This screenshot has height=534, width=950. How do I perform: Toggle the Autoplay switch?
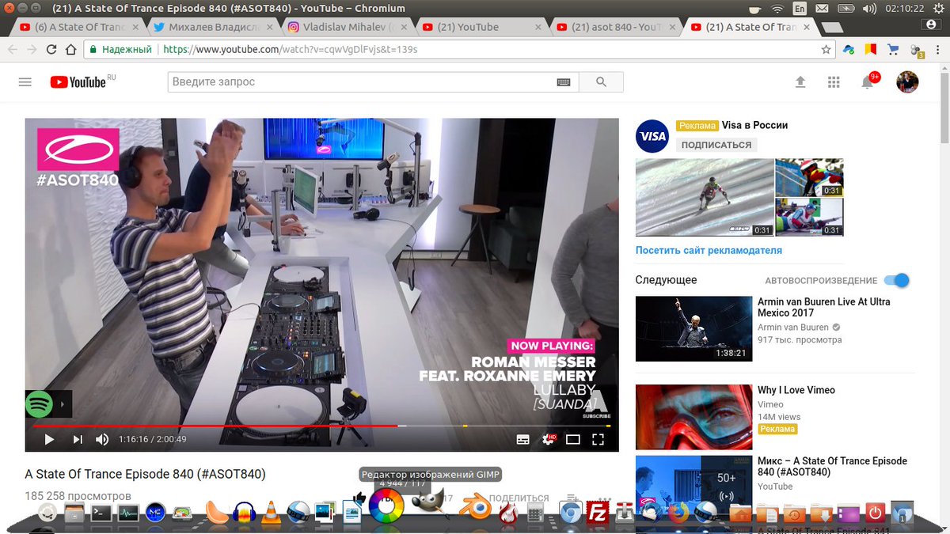[x=897, y=280]
